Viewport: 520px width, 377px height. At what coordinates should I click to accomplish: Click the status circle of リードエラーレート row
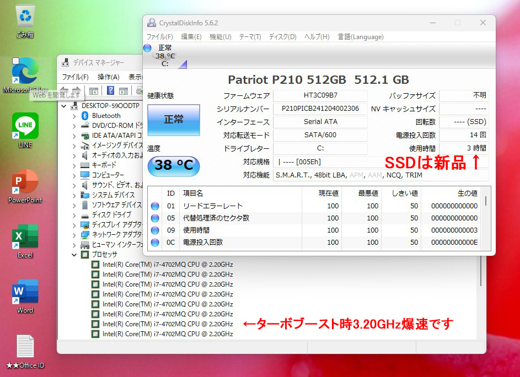(155, 206)
